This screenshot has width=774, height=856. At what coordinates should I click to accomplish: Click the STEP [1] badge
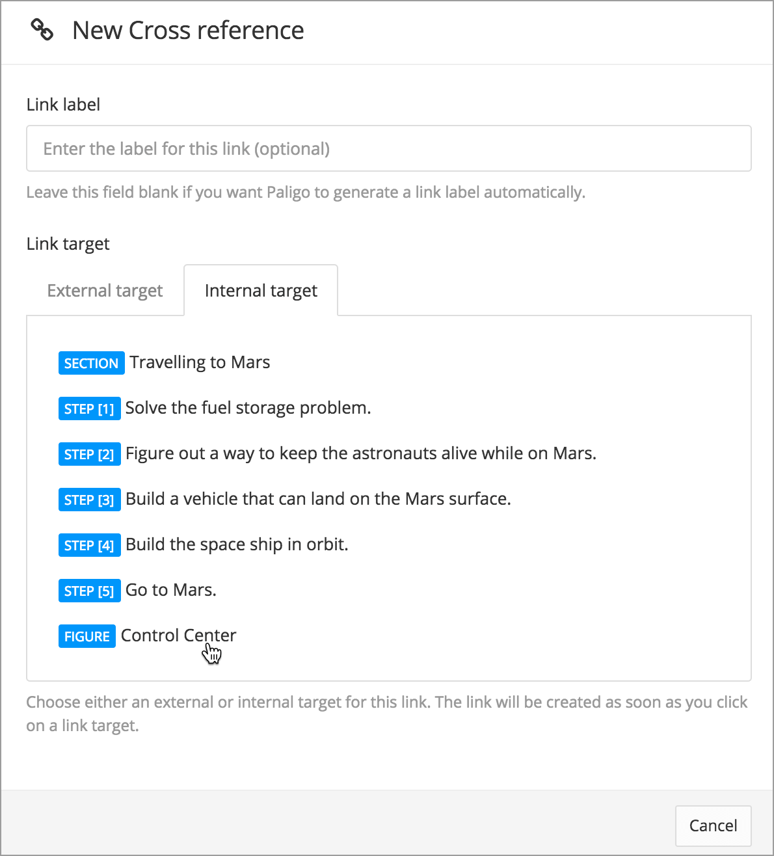tap(89, 408)
